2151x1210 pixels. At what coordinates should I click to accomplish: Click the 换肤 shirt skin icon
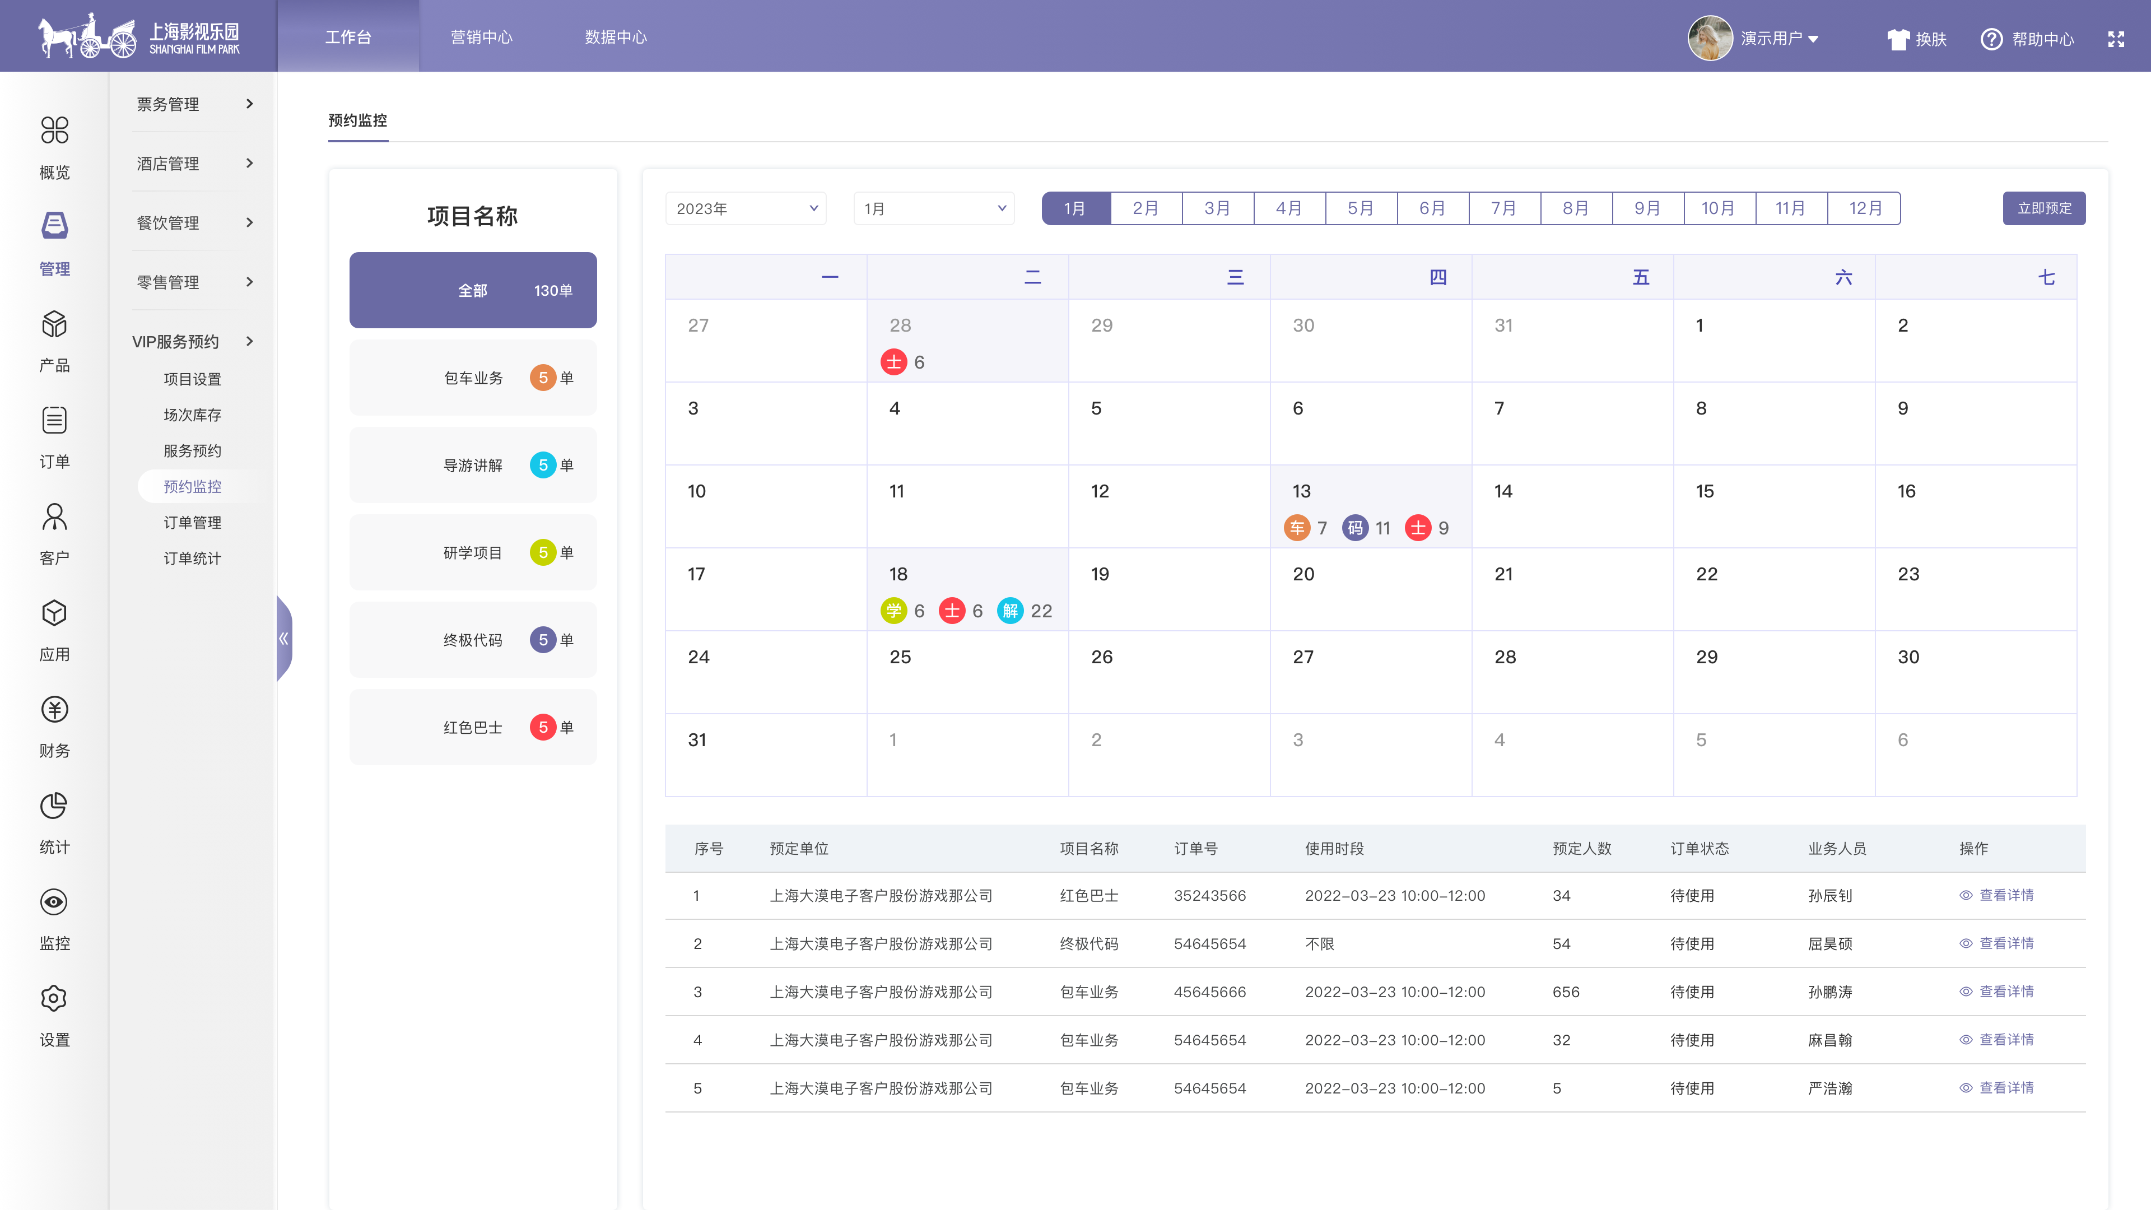(1898, 39)
